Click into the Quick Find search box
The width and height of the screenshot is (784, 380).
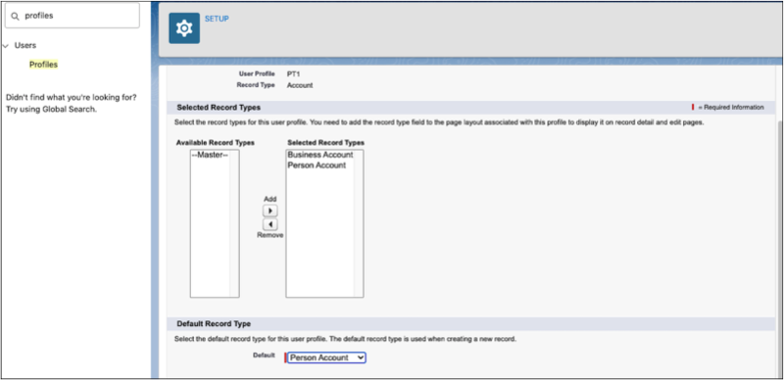click(x=72, y=16)
